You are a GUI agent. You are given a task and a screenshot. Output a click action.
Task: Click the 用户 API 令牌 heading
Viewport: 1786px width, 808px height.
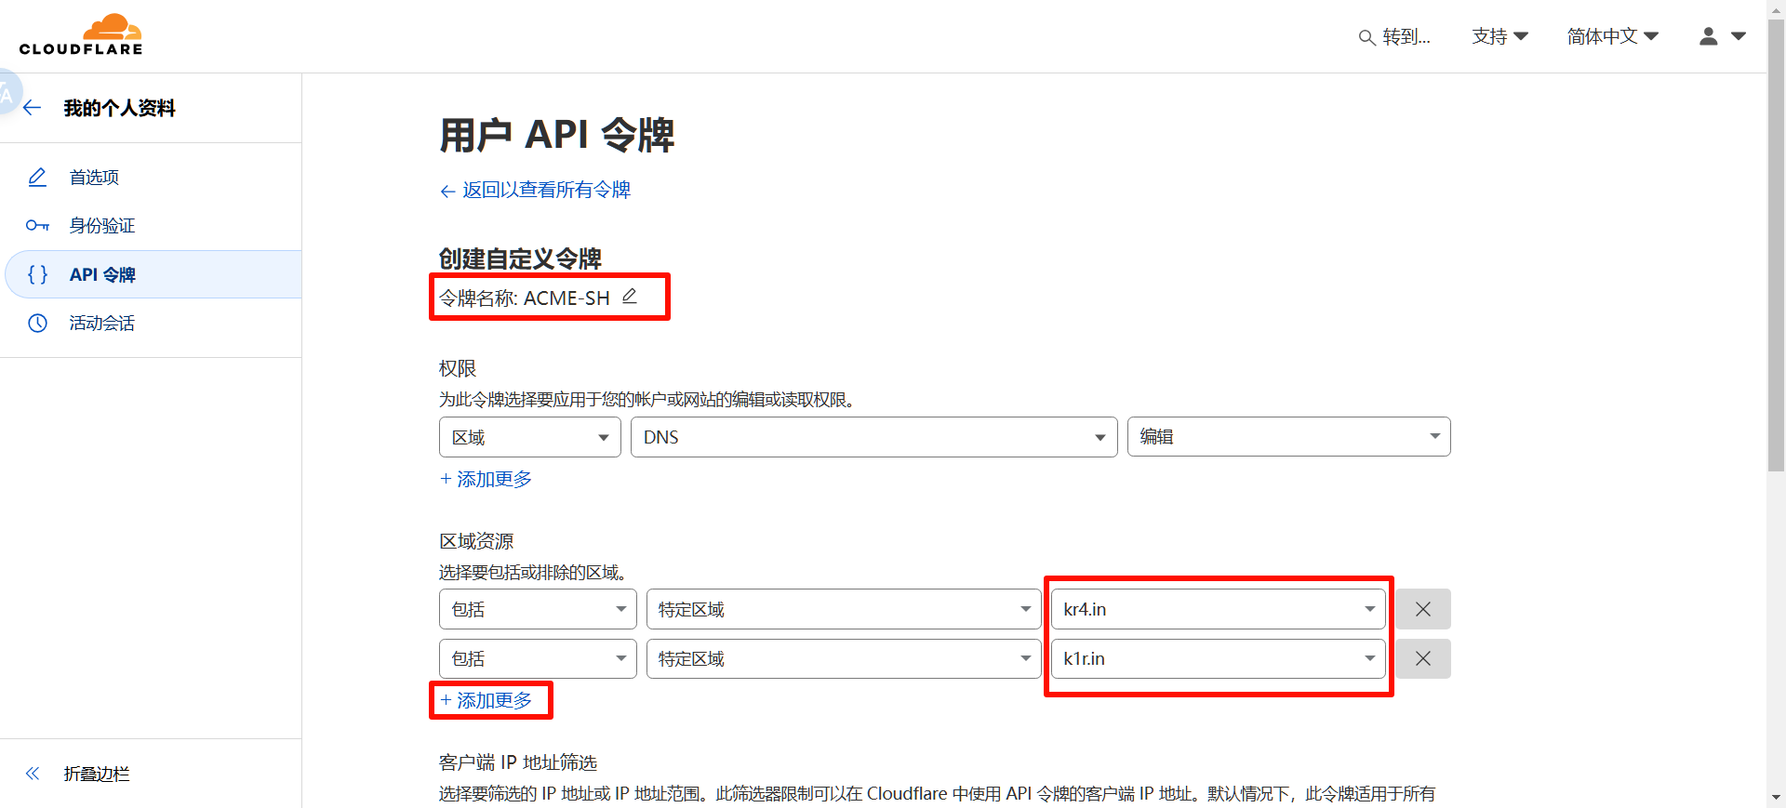tap(556, 135)
